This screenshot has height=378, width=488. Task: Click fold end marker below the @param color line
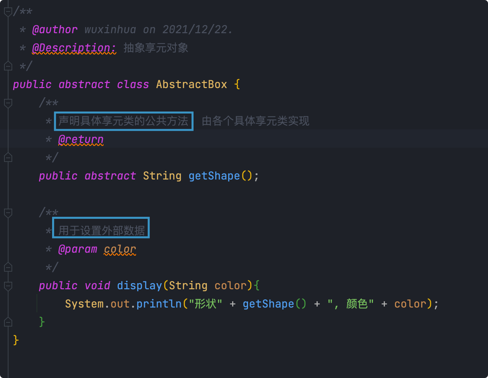(x=8, y=267)
